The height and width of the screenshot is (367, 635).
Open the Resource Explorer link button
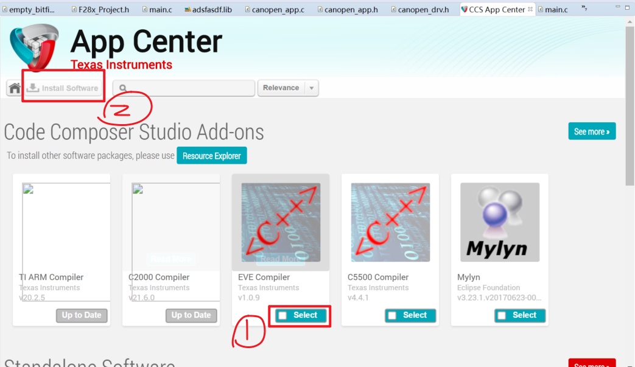click(211, 156)
